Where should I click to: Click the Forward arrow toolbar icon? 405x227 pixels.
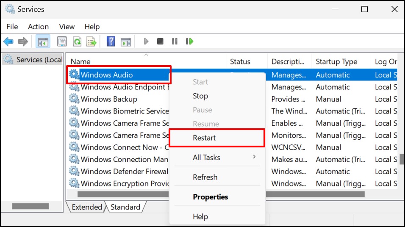(23, 42)
